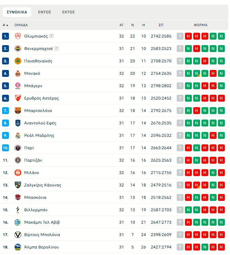Screen dimensions: 230x255
Task: Click the position 7 badge for Μπαρτσελόνα
Action: 6,111
